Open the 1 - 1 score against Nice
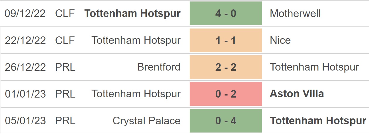 (225, 40)
